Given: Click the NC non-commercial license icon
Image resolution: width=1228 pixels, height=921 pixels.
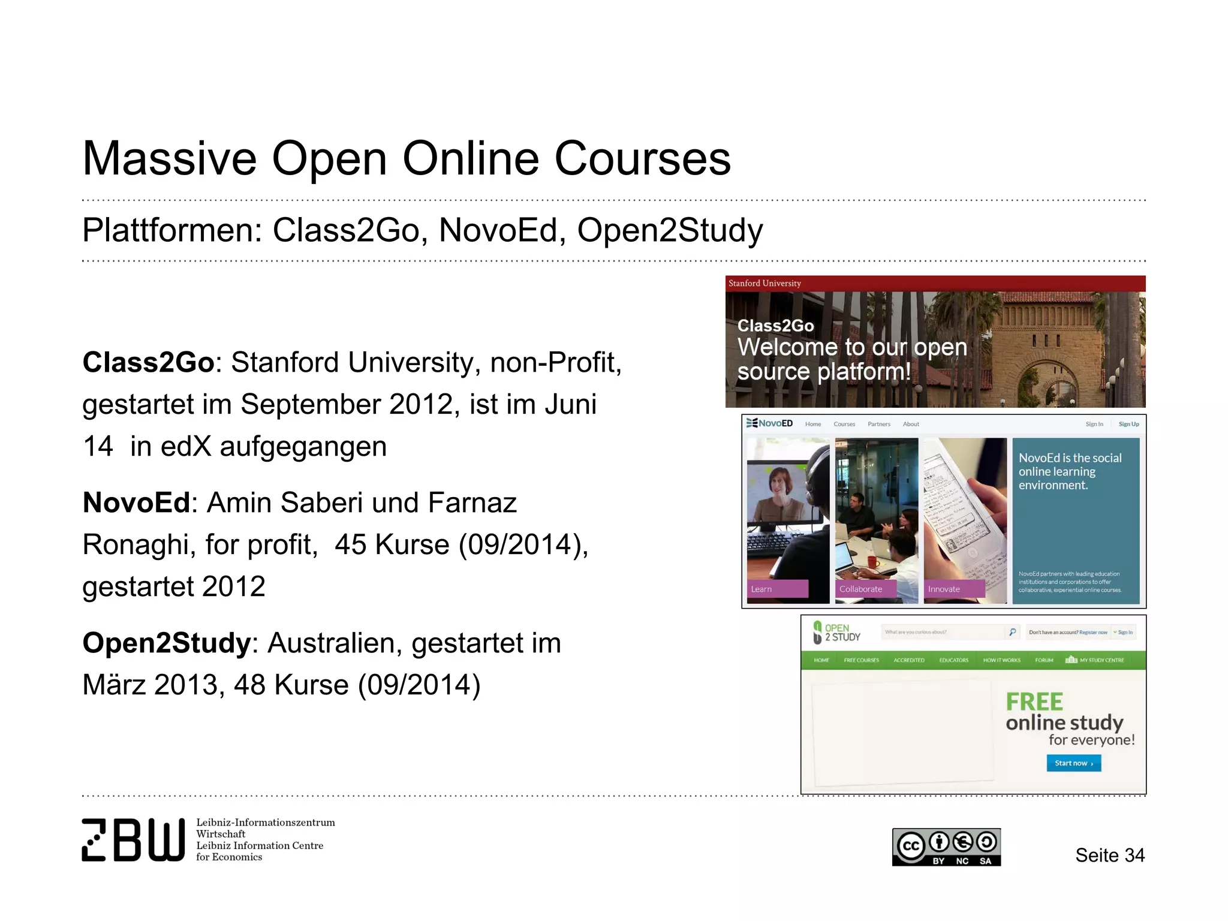Looking at the screenshot, I should [x=962, y=842].
